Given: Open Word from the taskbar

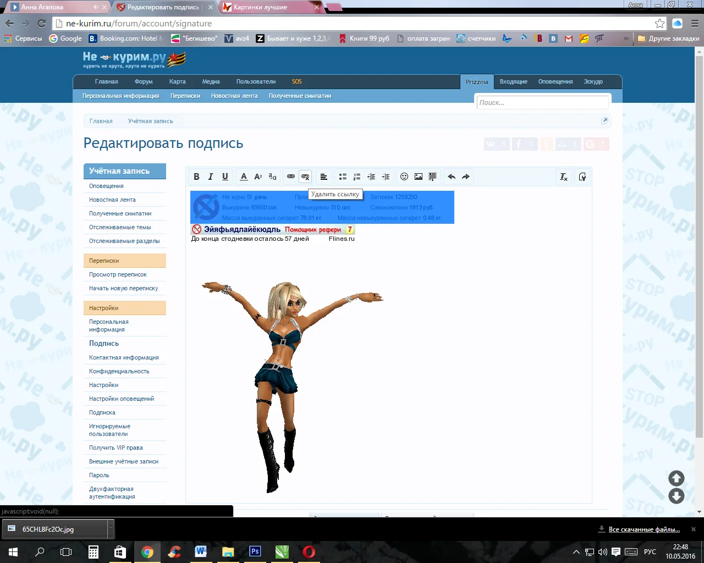Looking at the screenshot, I should point(201,551).
